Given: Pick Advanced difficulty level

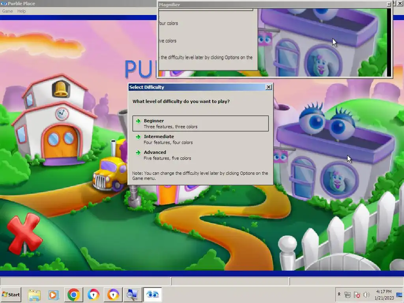Looking at the screenshot, I should pos(200,155).
